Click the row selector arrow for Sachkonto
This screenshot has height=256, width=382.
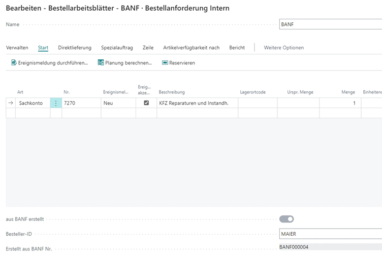[x=11, y=103]
